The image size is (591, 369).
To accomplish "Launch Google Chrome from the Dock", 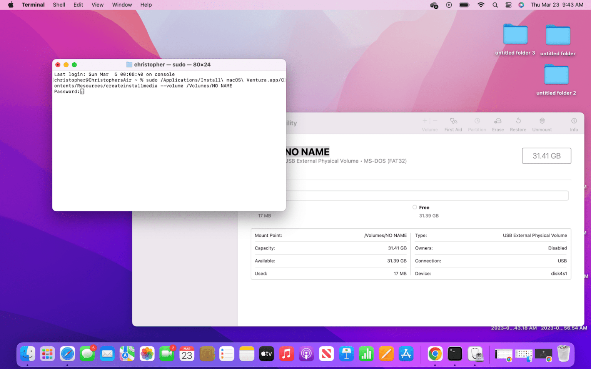I will tap(435, 354).
